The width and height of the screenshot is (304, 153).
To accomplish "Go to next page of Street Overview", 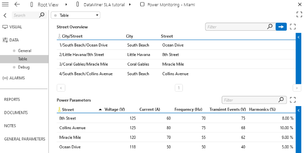I will 297,88.
